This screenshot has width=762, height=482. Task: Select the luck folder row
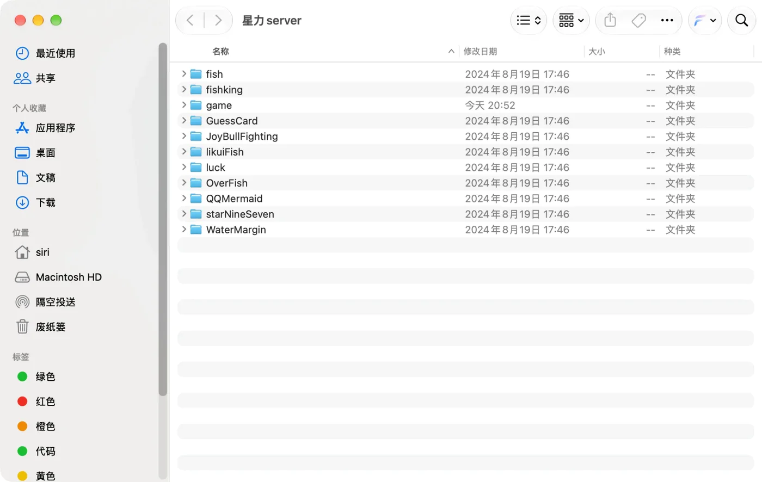pyautogui.click(x=465, y=168)
